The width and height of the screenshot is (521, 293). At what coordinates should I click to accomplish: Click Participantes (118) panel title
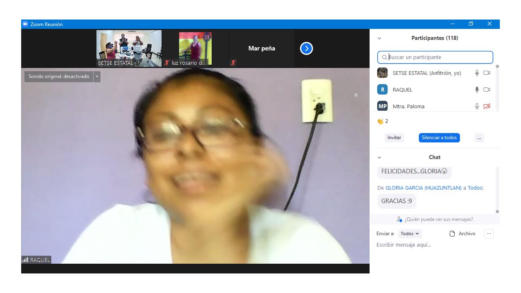coord(435,38)
